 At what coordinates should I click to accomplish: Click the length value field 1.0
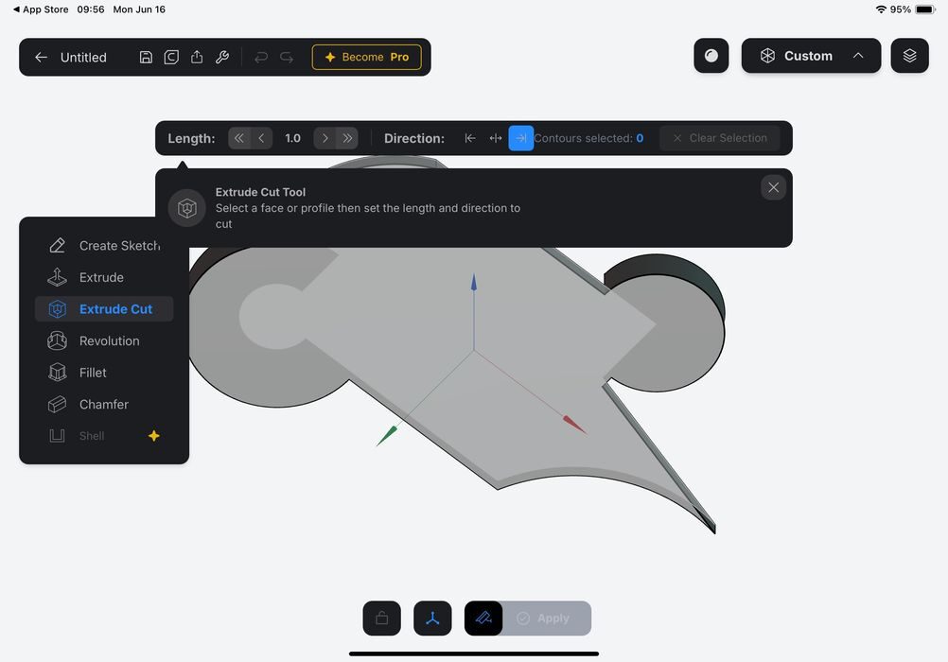click(x=292, y=138)
